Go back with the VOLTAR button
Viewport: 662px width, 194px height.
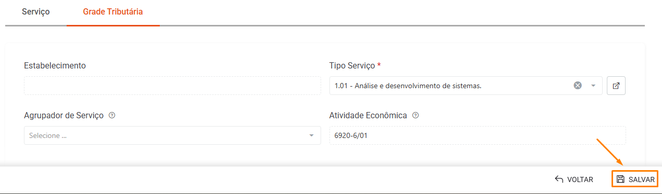point(574,179)
